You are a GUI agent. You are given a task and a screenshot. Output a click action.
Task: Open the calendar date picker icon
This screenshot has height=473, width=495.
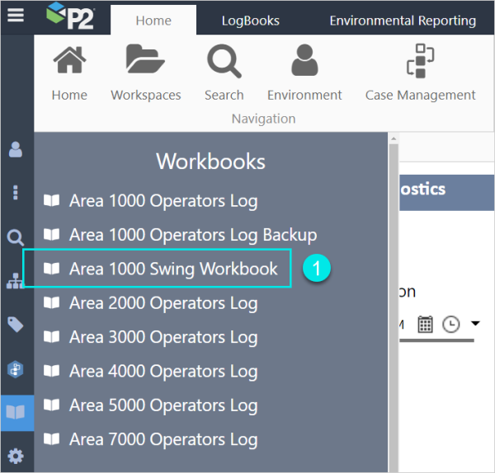(425, 324)
